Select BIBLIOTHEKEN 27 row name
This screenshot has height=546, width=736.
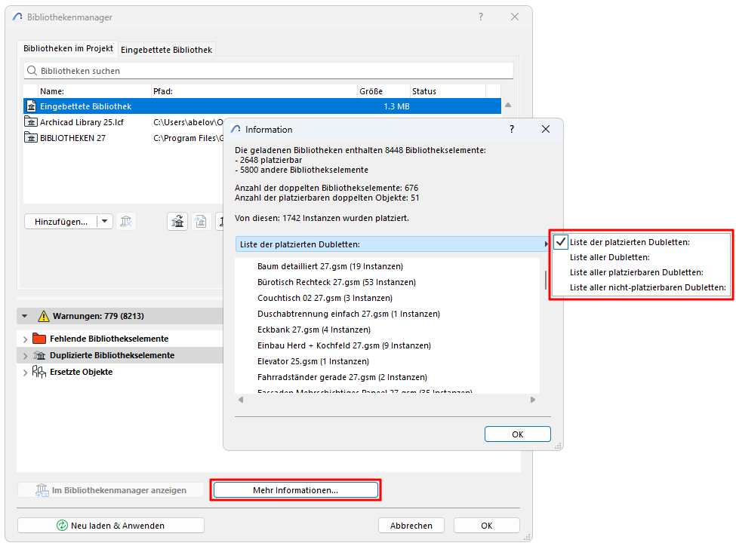click(x=72, y=138)
